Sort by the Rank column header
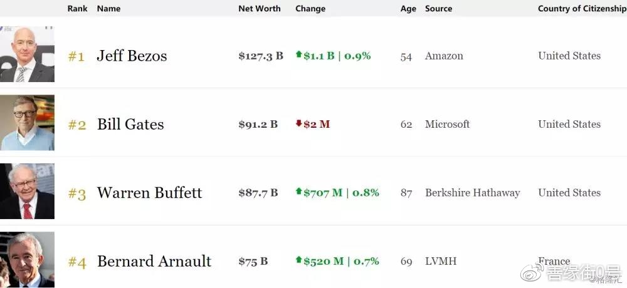Screen dimensions: 627x288 tap(77, 9)
